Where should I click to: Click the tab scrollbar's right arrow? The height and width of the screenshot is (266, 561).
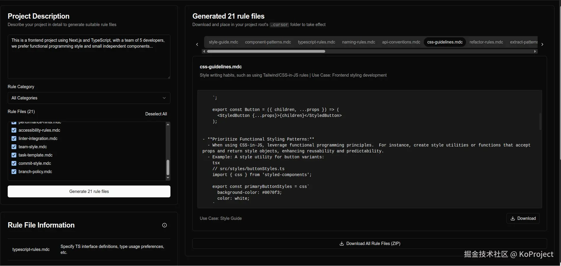pos(535,51)
